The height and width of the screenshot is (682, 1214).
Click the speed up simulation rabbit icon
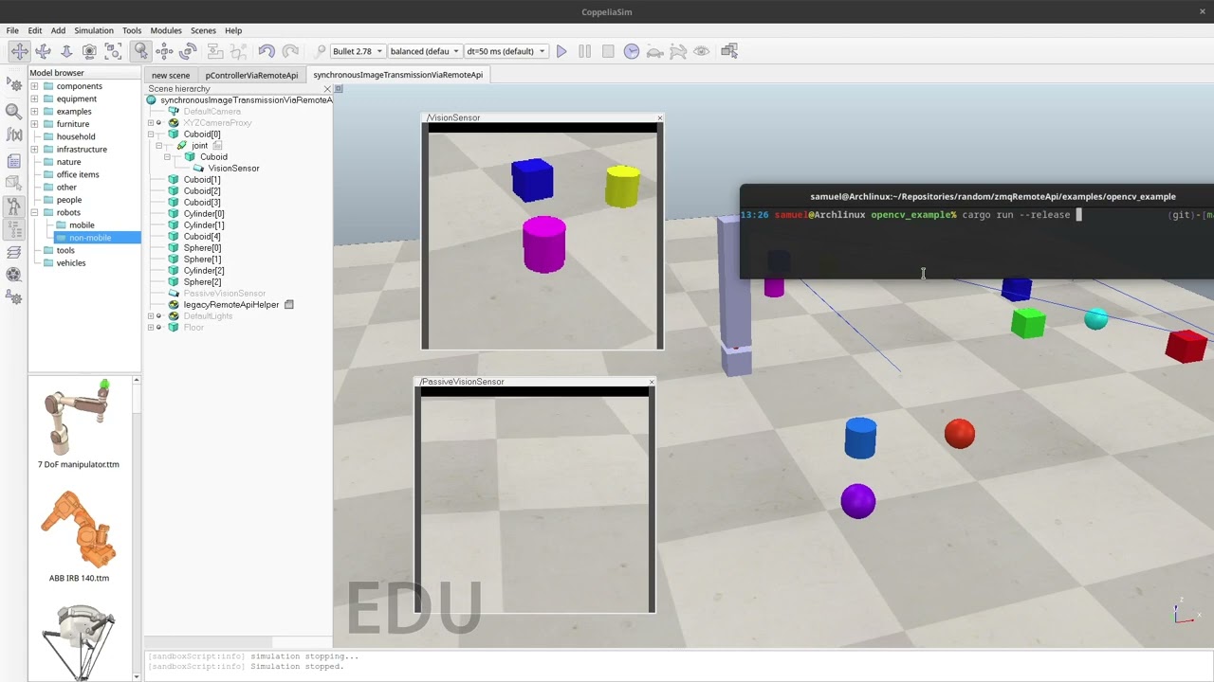click(679, 51)
